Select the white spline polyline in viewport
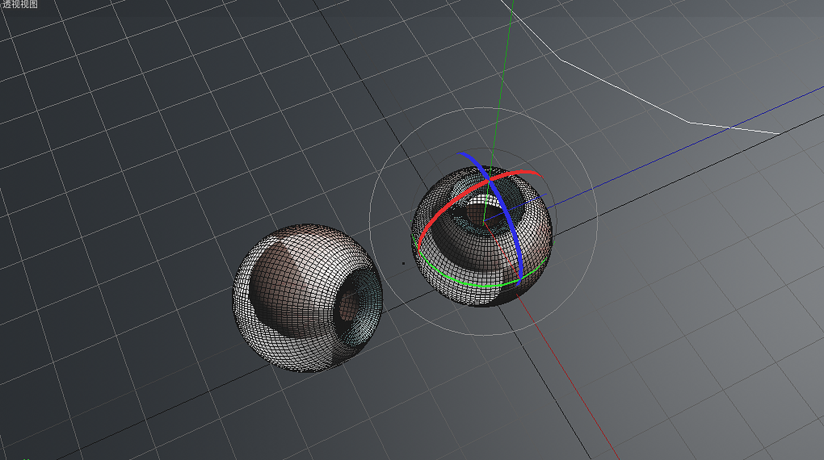The width and height of the screenshot is (824, 460). coord(624,89)
